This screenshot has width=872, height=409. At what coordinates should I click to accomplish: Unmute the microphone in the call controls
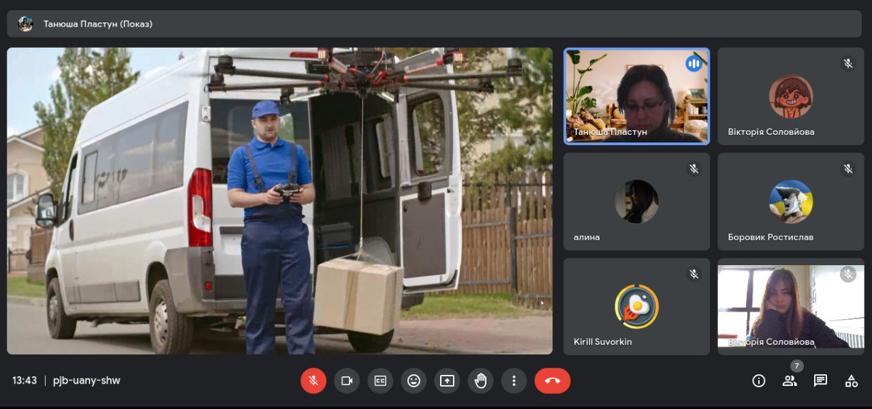point(313,381)
